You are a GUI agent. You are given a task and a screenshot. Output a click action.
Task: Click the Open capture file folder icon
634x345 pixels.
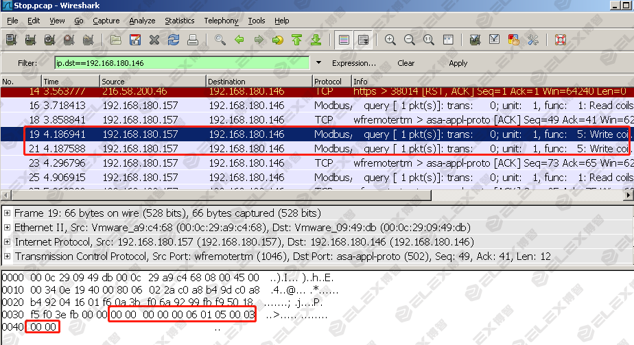pos(116,40)
